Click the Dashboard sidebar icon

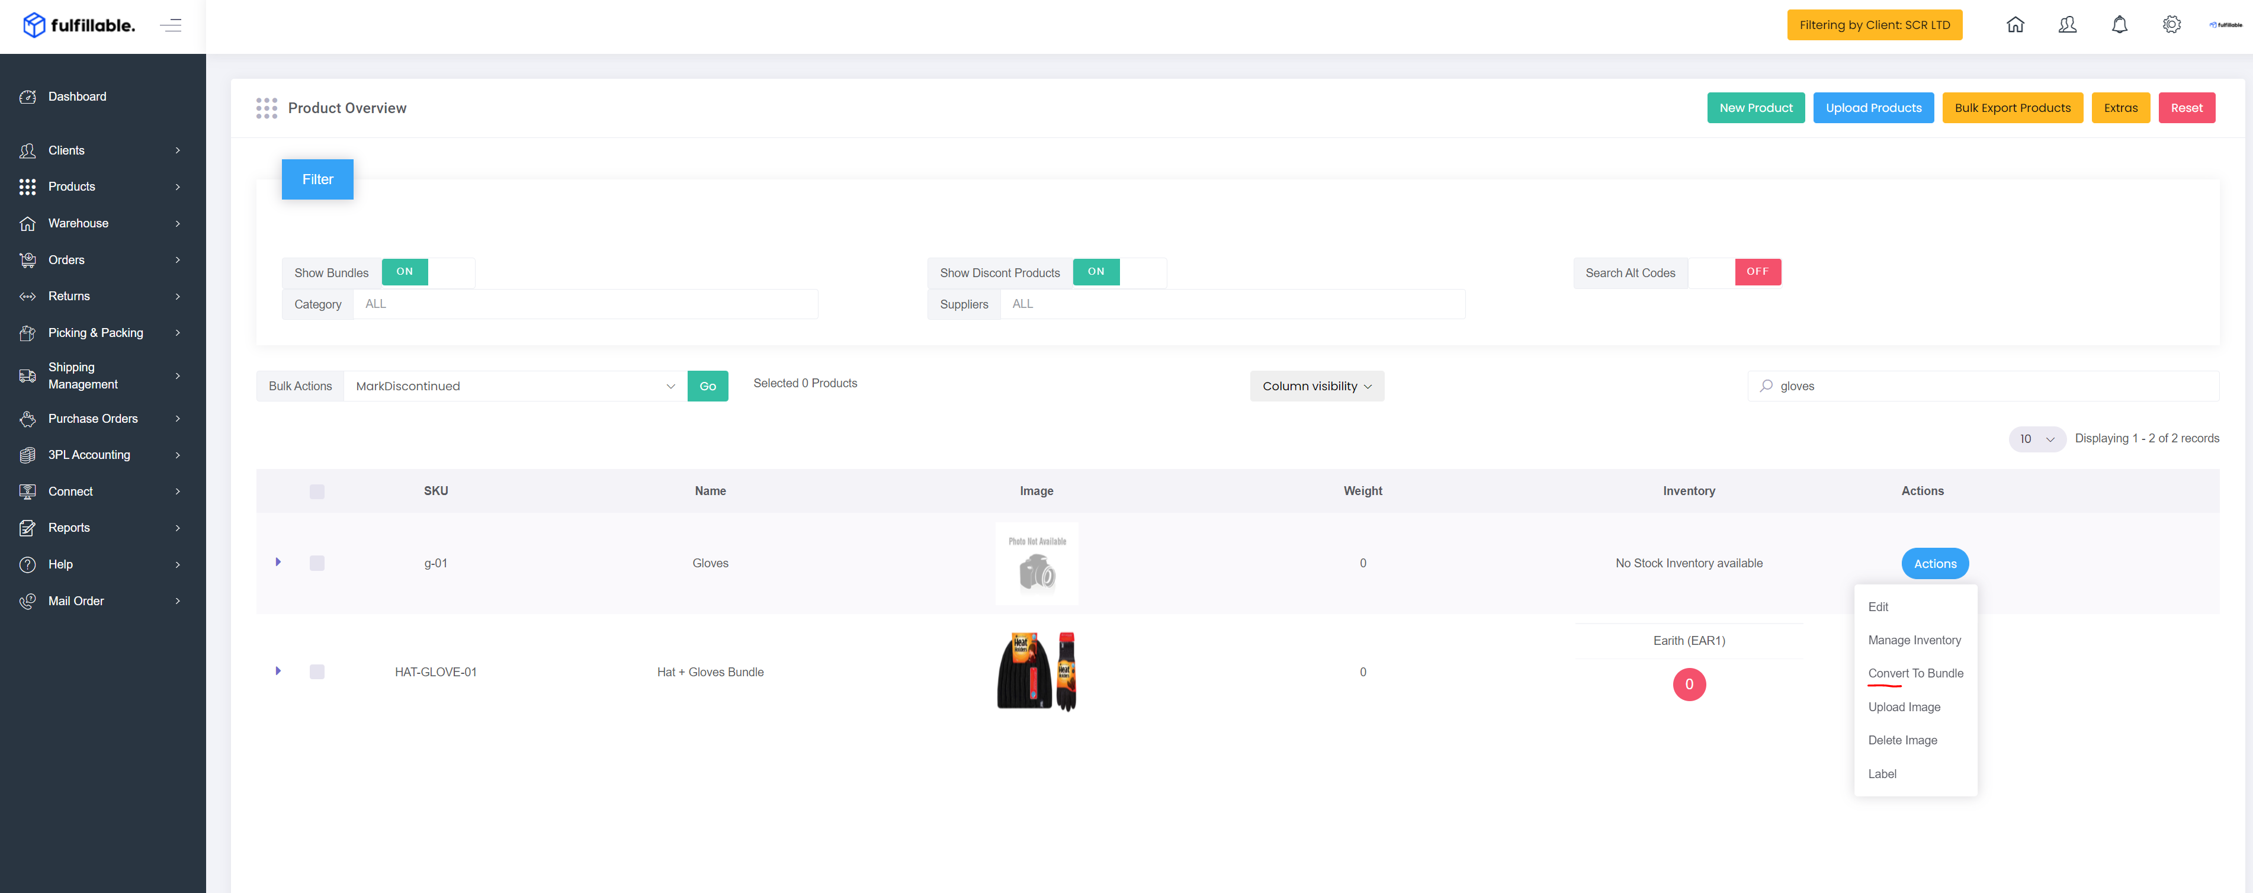(x=28, y=97)
